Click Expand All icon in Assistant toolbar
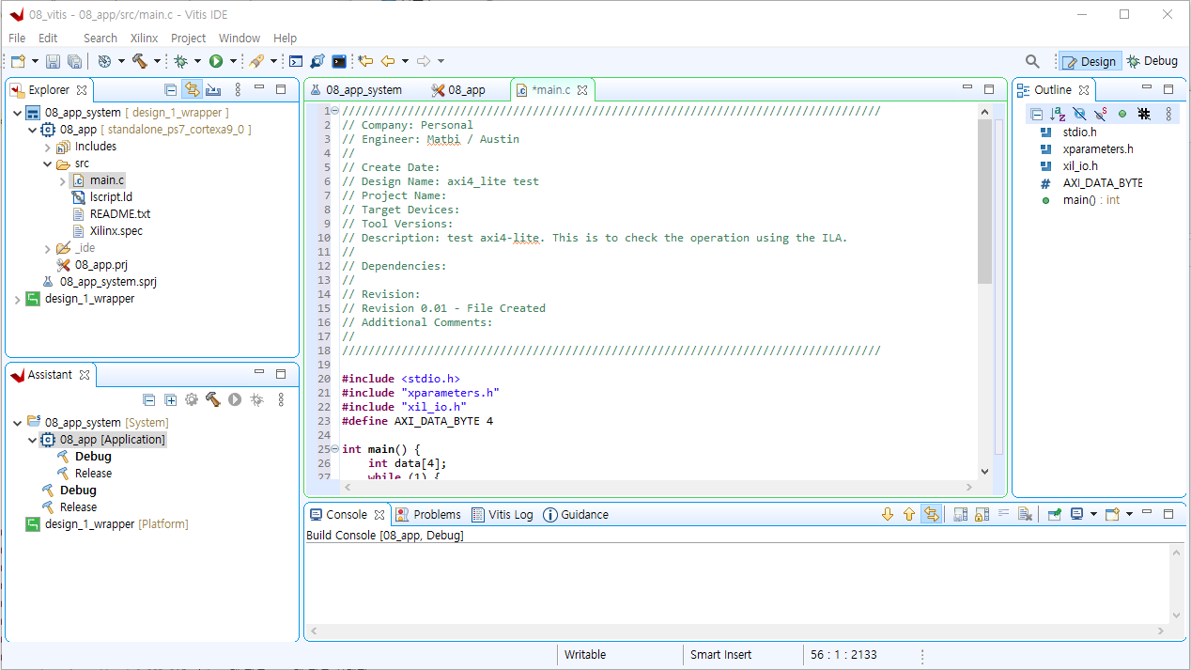 click(x=170, y=400)
